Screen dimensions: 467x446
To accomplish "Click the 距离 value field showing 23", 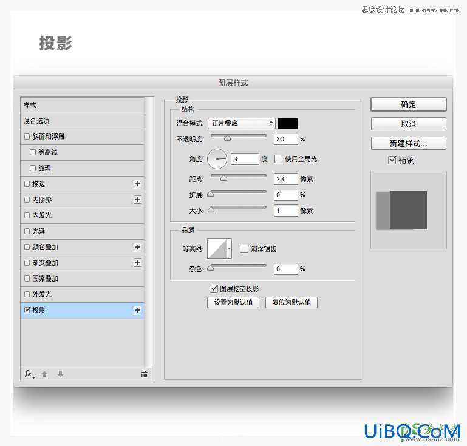I will click(x=285, y=179).
